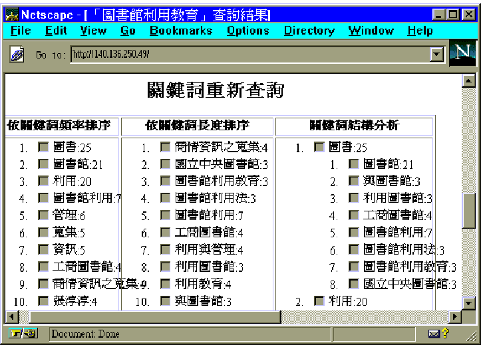Click the Netscape title bar system icon
481x345 pixels.
pos(11,14)
